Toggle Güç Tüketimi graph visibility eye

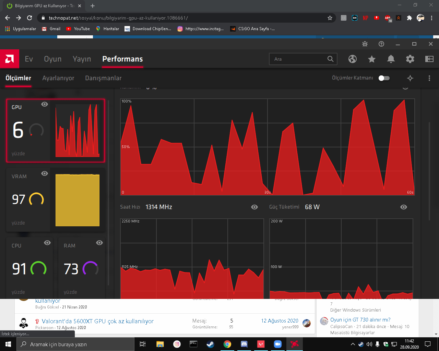tap(404, 207)
